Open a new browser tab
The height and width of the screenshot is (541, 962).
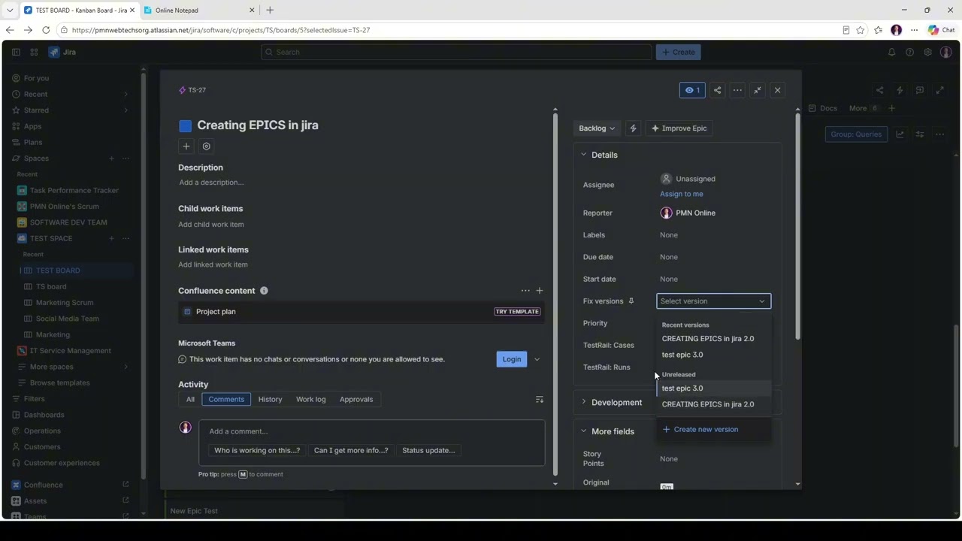click(270, 10)
